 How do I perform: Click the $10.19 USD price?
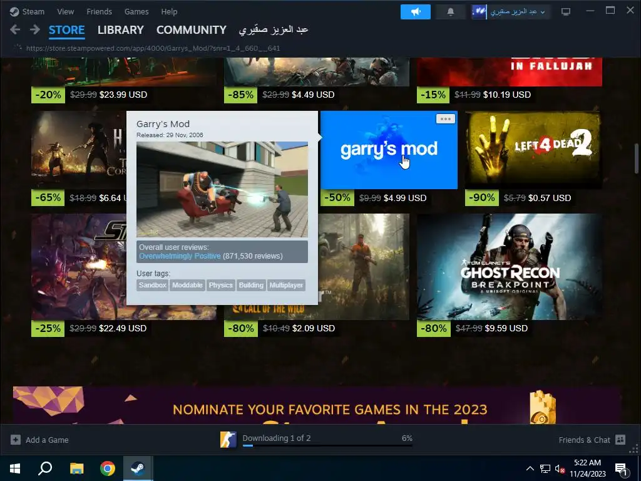point(507,95)
